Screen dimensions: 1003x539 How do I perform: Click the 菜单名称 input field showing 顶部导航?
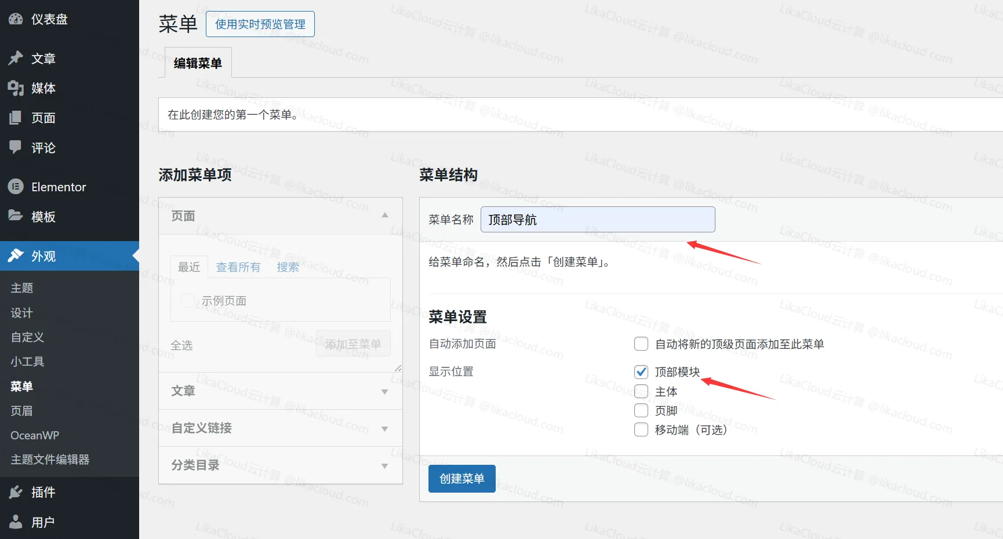(x=597, y=219)
